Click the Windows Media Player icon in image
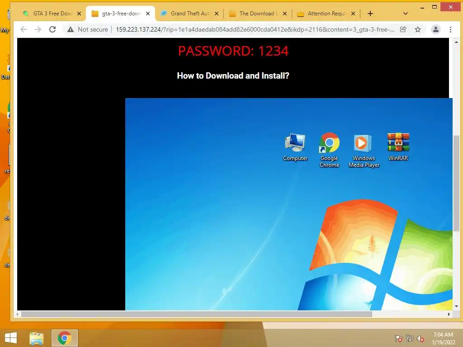Image resolution: width=463 pixels, height=347 pixels. click(364, 151)
